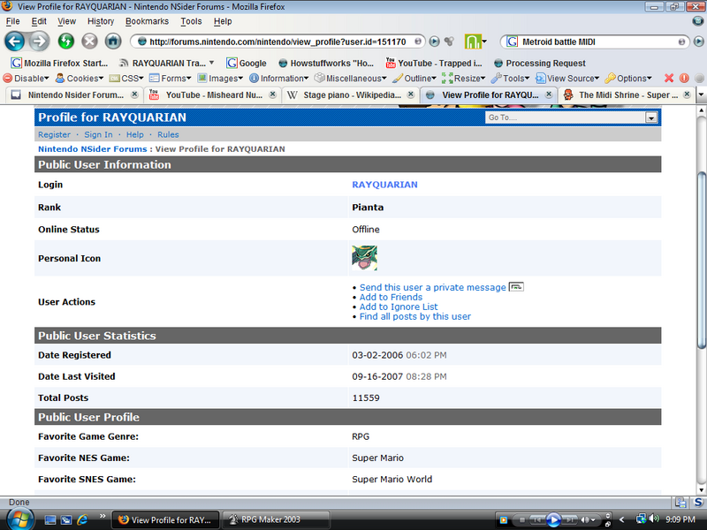
Task: Click the green arches toolbar icon
Action: tap(473, 42)
